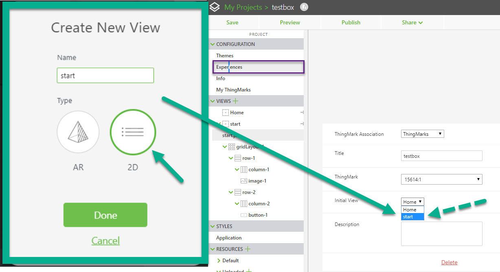Click the Delete link
The width and height of the screenshot is (500, 272).
coord(449,262)
